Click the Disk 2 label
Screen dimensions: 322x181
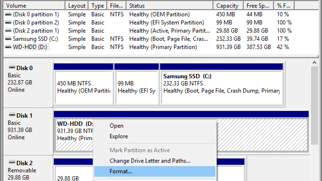pos(24,163)
